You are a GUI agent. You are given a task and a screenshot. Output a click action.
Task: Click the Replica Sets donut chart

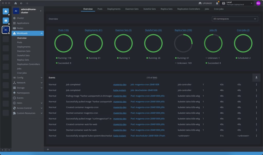pyautogui.click(x=183, y=43)
